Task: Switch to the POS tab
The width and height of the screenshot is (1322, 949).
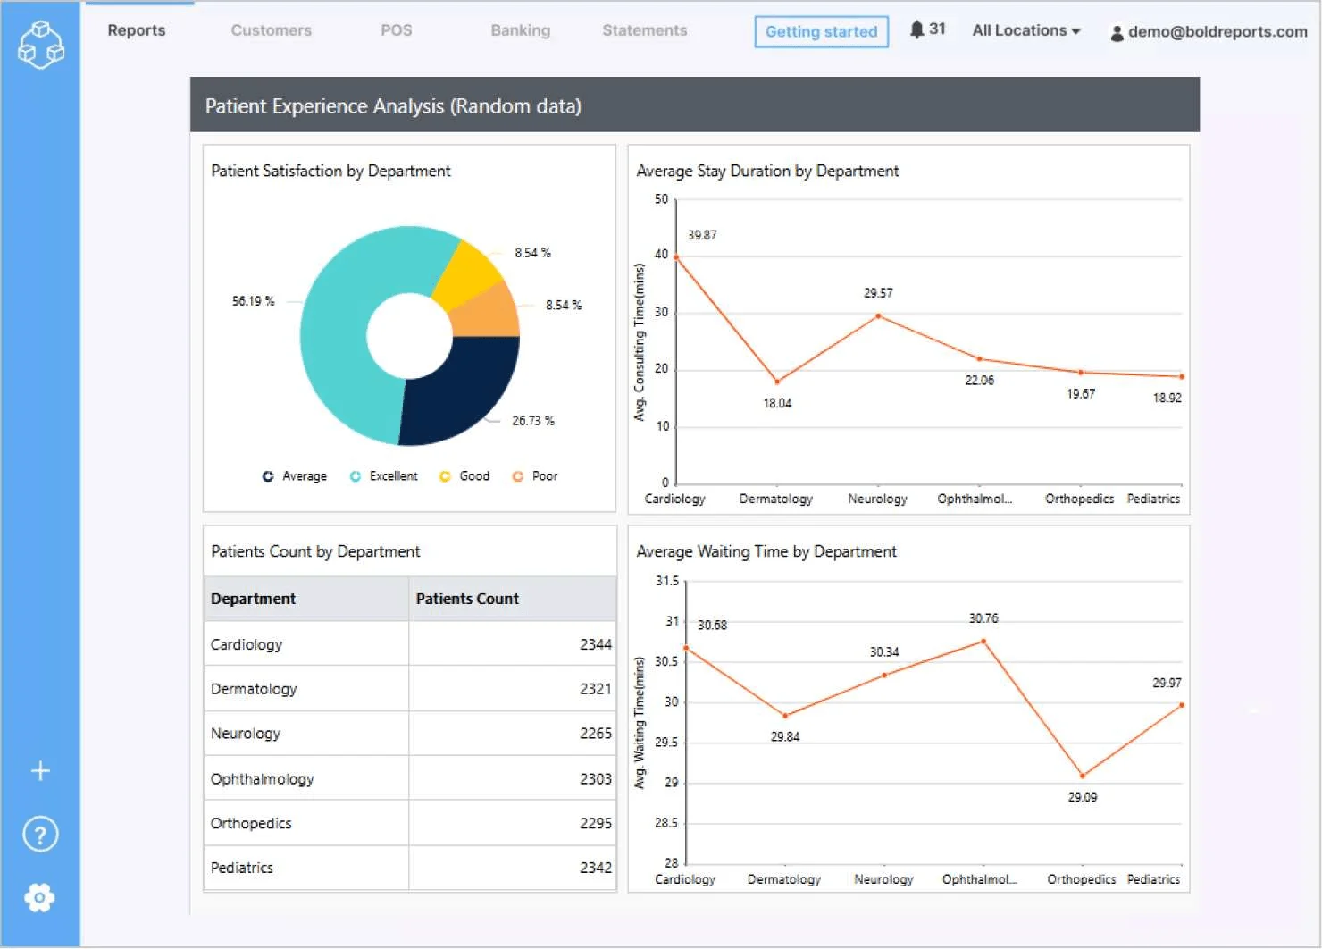Action: click(396, 29)
